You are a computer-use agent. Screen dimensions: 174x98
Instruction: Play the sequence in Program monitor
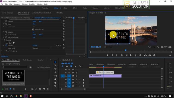(131, 55)
